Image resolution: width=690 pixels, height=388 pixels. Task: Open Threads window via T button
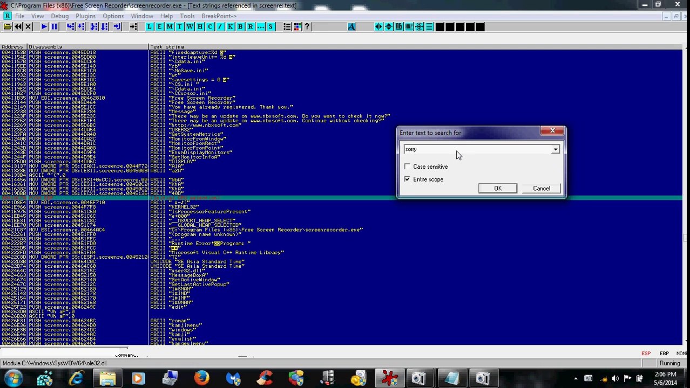(180, 27)
